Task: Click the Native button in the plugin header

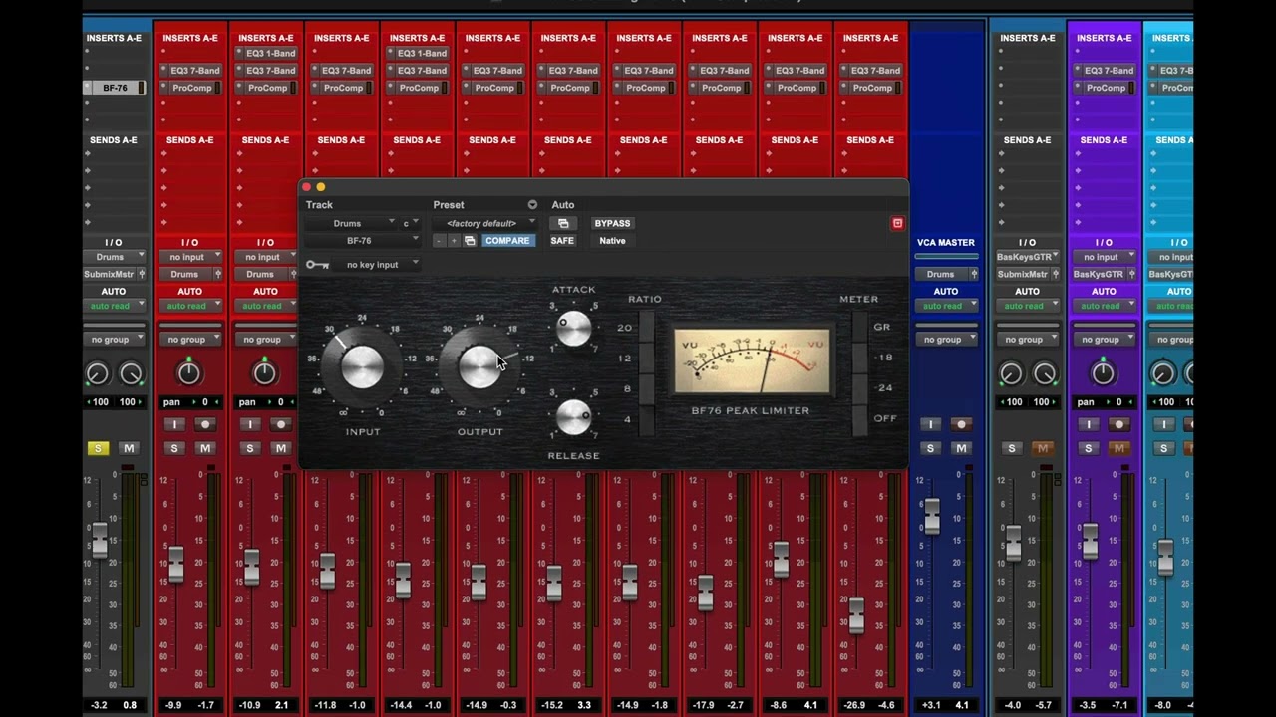Action: point(613,241)
